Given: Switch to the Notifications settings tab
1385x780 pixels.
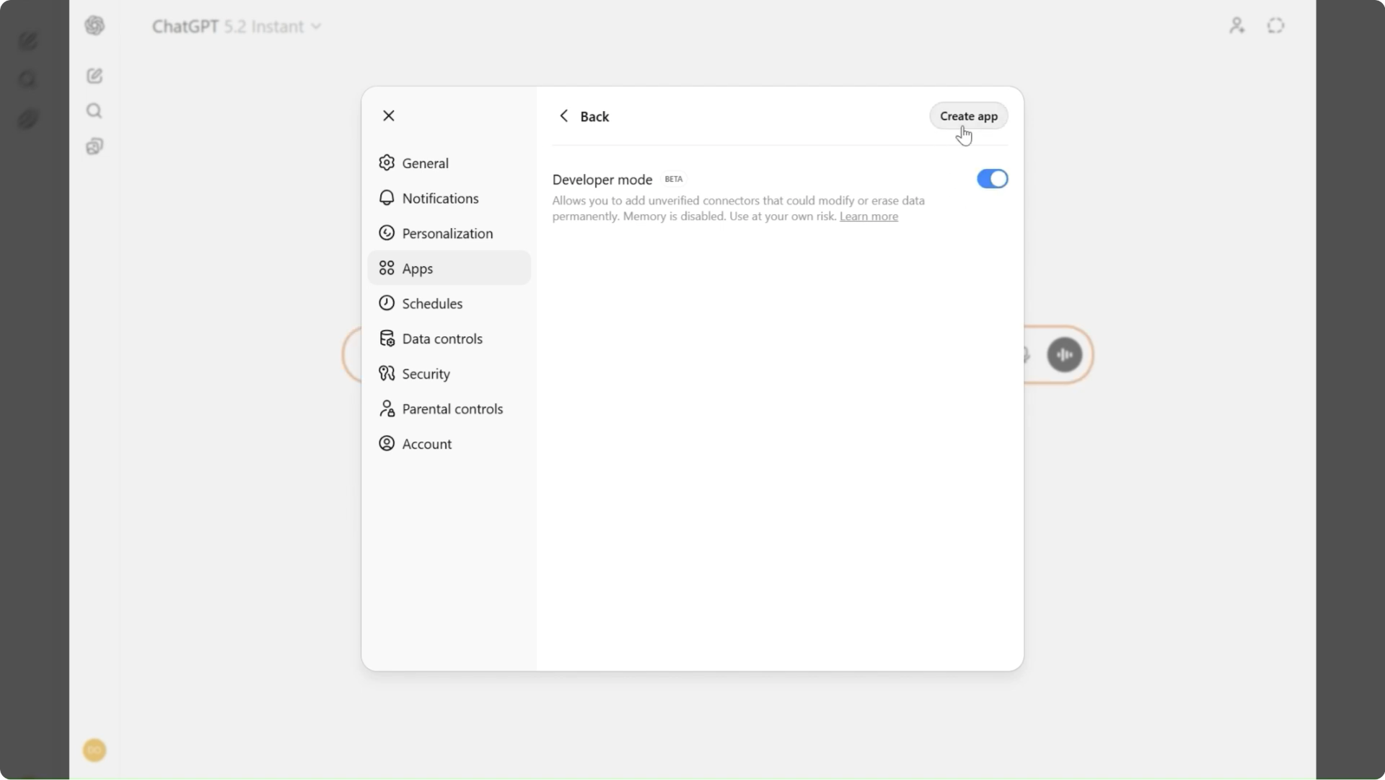Looking at the screenshot, I should point(440,198).
